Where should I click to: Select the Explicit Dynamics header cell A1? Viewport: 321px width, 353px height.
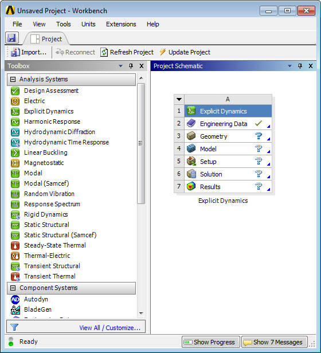pyautogui.click(x=228, y=111)
